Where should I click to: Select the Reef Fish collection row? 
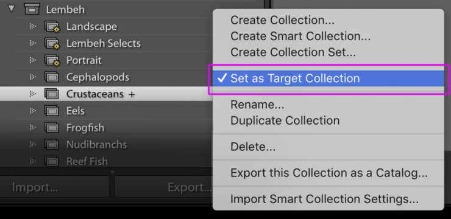pos(107,161)
